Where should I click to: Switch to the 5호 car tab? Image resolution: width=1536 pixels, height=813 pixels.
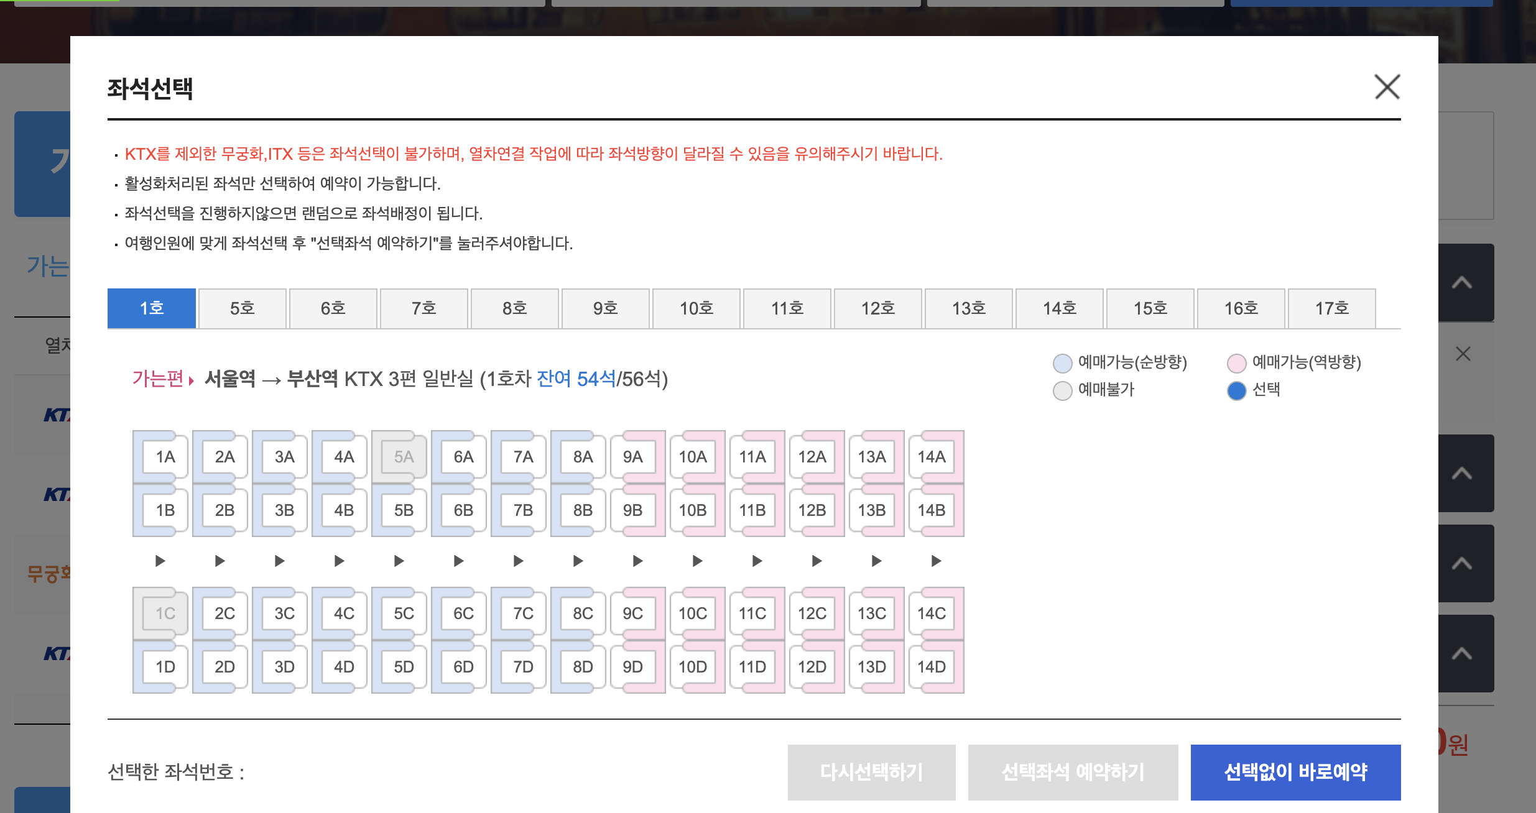(242, 308)
